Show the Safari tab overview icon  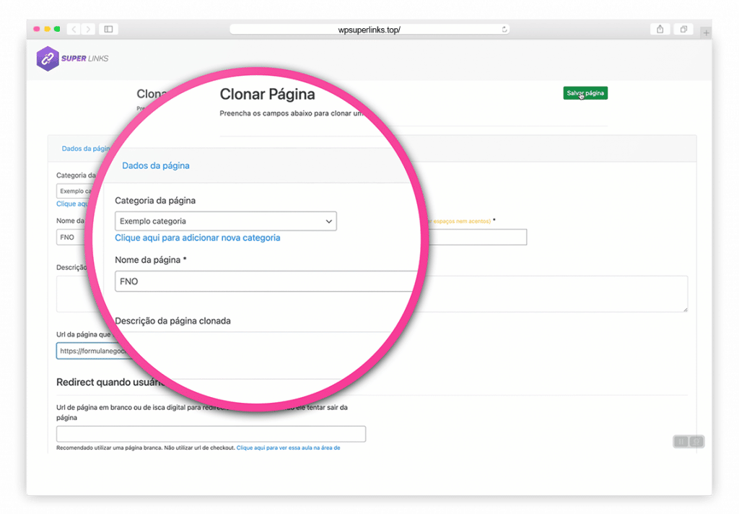[x=683, y=30]
